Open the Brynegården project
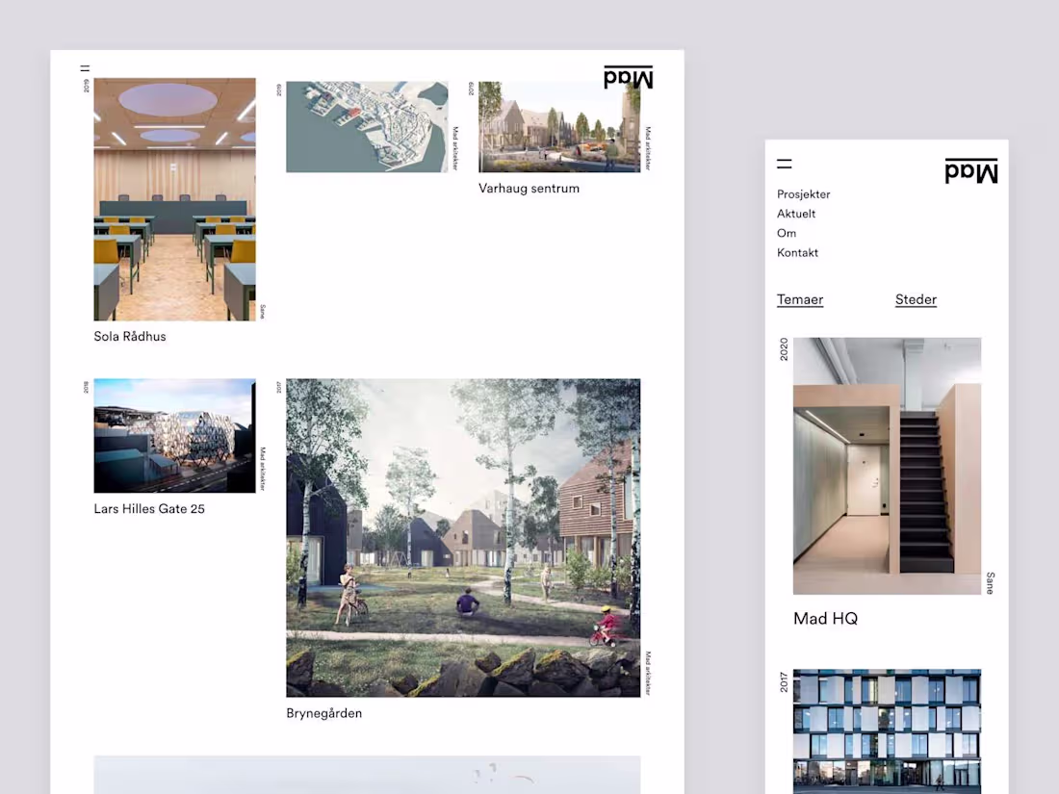The height and width of the screenshot is (794, 1059). tap(323, 712)
